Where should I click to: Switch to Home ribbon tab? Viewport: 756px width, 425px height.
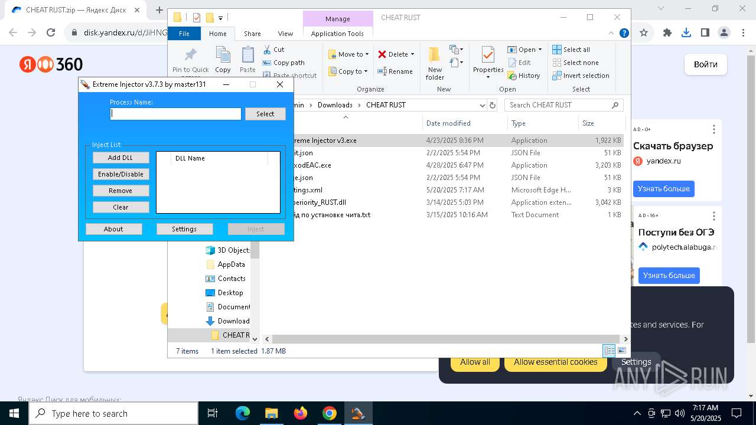pyautogui.click(x=217, y=34)
